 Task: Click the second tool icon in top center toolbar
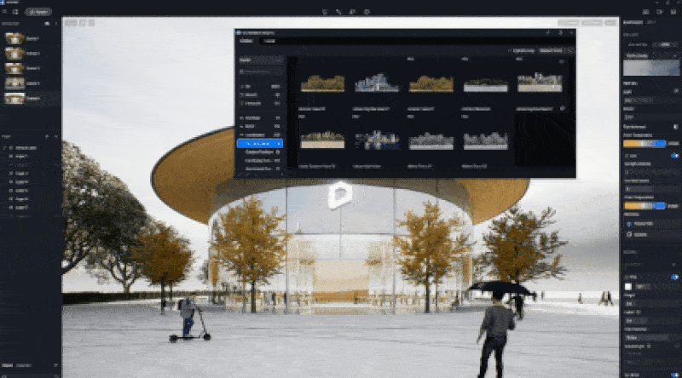(x=338, y=12)
